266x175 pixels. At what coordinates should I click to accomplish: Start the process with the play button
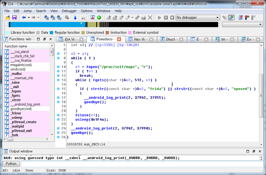point(159,17)
